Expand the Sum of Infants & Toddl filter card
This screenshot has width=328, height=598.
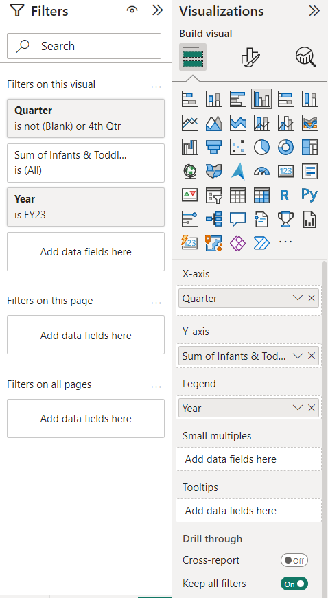(x=86, y=163)
